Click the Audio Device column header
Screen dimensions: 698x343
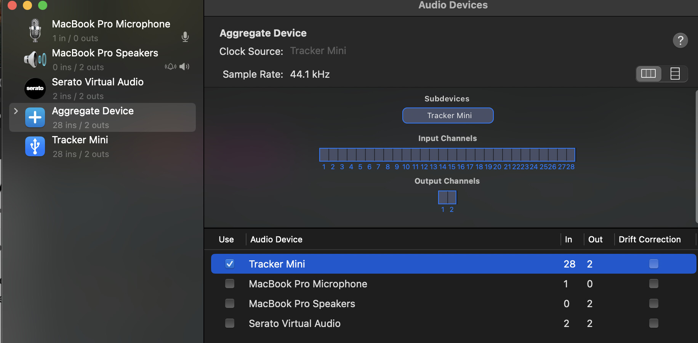tap(276, 239)
